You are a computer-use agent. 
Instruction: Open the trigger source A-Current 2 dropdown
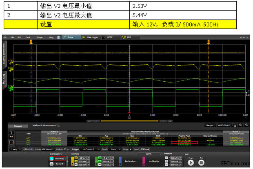tap(91, 149)
